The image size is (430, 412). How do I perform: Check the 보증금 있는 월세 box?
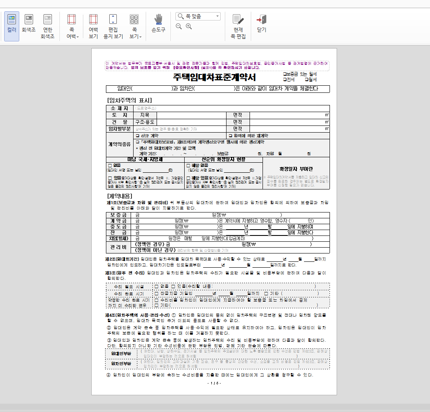pos(285,74)
